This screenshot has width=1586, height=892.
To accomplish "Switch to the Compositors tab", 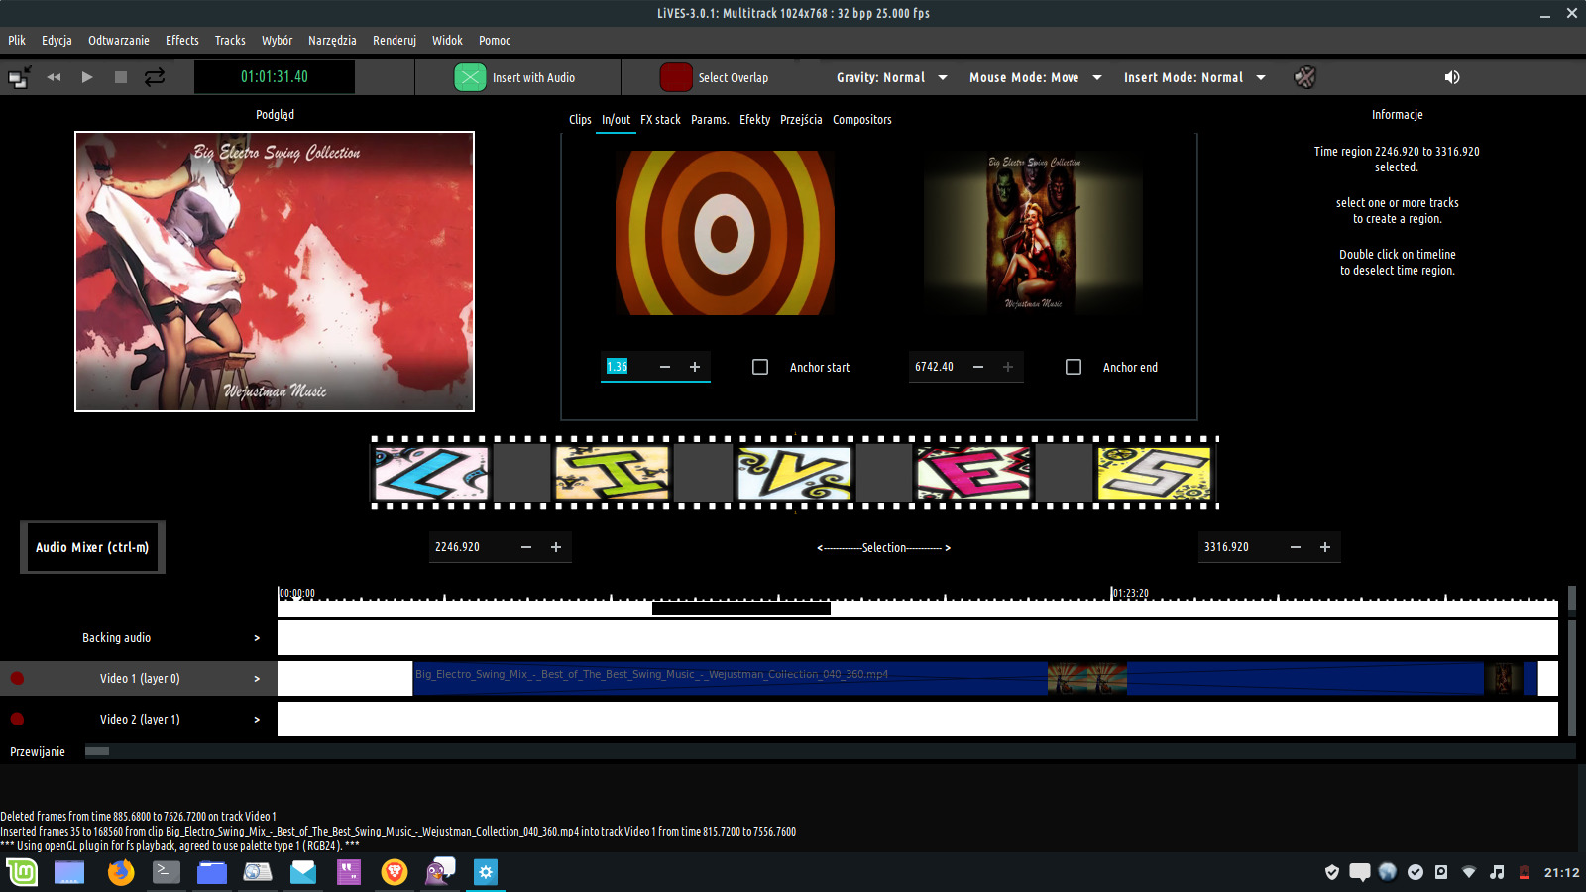I will click(862, 120).
